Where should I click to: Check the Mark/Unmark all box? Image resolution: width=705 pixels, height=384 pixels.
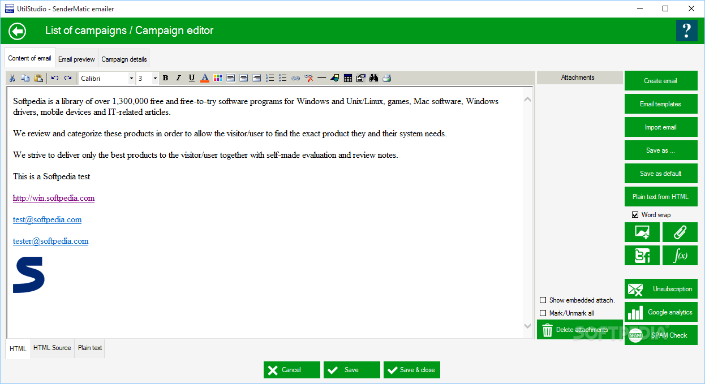543,313
